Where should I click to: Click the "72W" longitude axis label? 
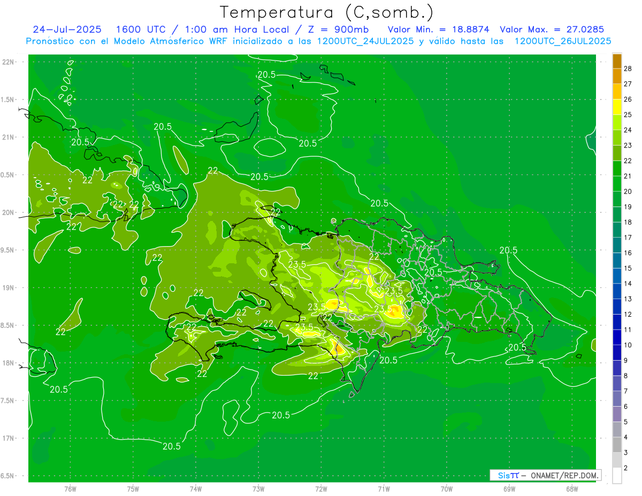(x=321, y=489)
